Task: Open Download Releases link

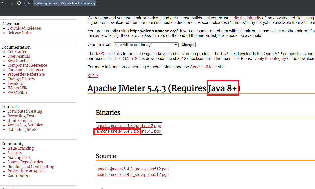Action: point(24,28)
